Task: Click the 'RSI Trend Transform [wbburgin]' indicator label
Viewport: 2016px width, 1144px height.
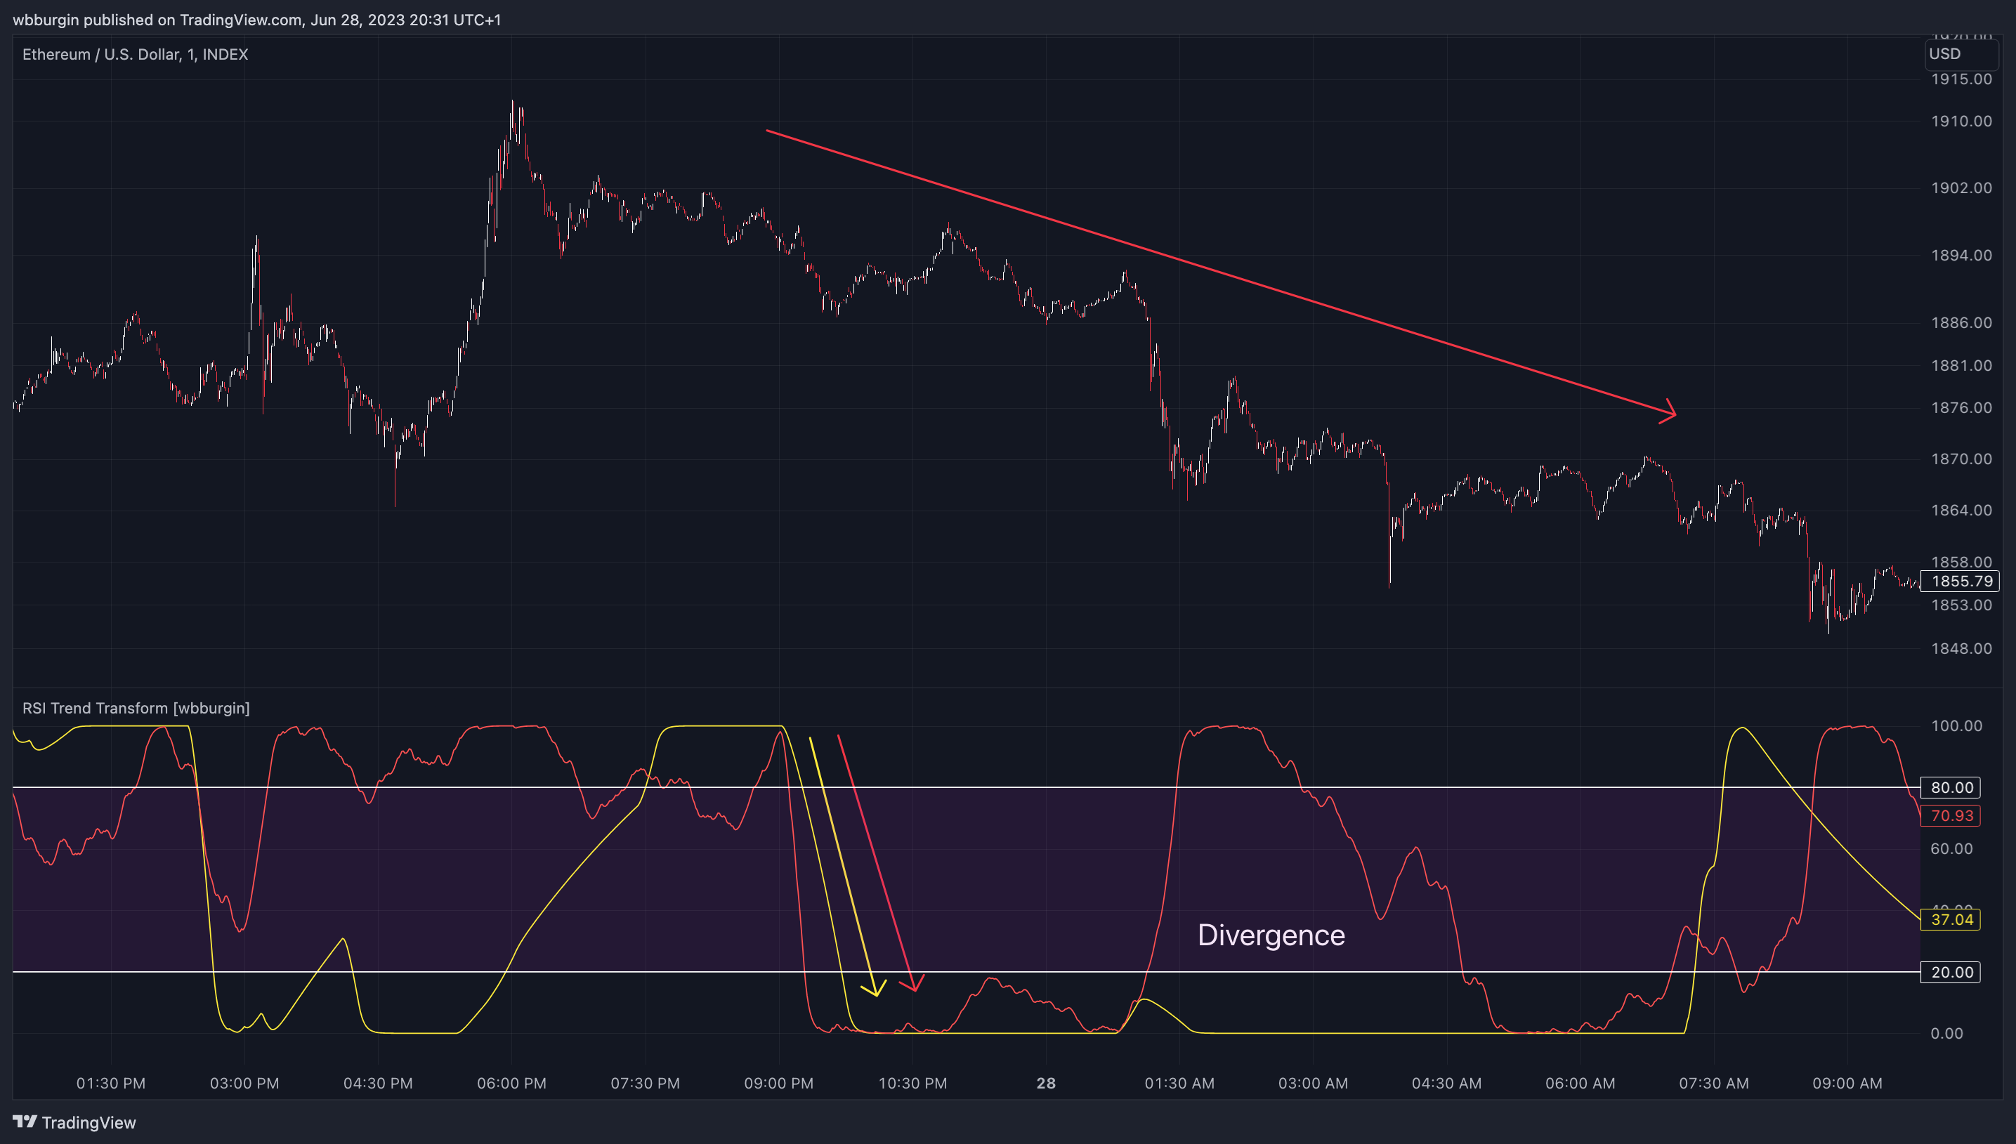Action: [x=136, y=708]
